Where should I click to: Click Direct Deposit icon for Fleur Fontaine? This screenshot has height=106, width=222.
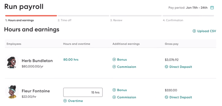click(167, 97)
